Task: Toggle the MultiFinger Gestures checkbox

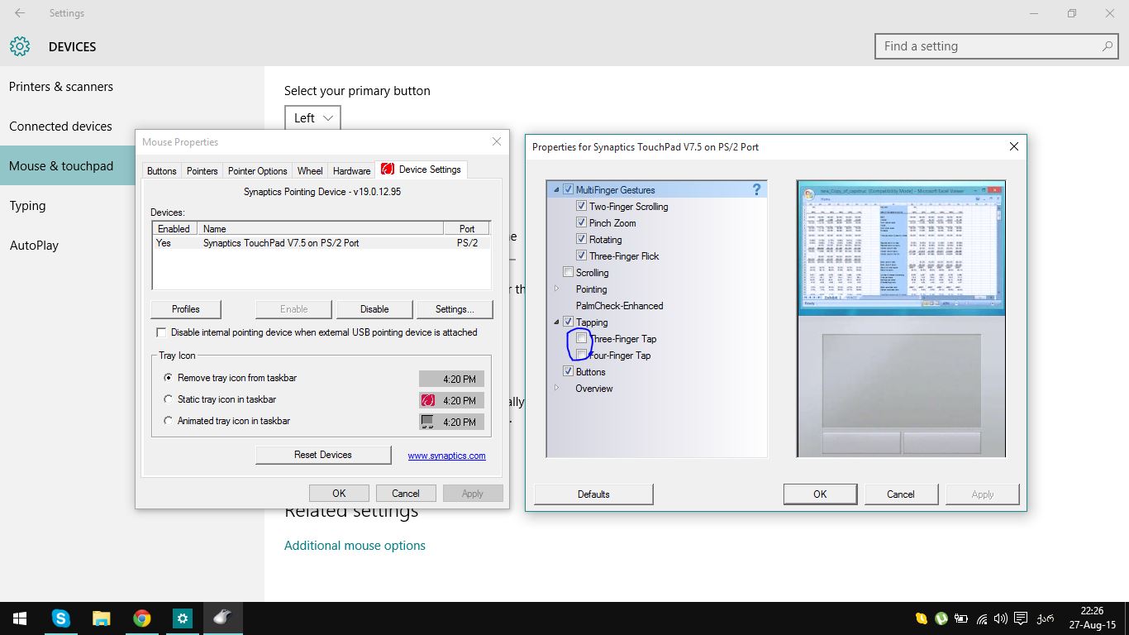Action: pos(568,190)
